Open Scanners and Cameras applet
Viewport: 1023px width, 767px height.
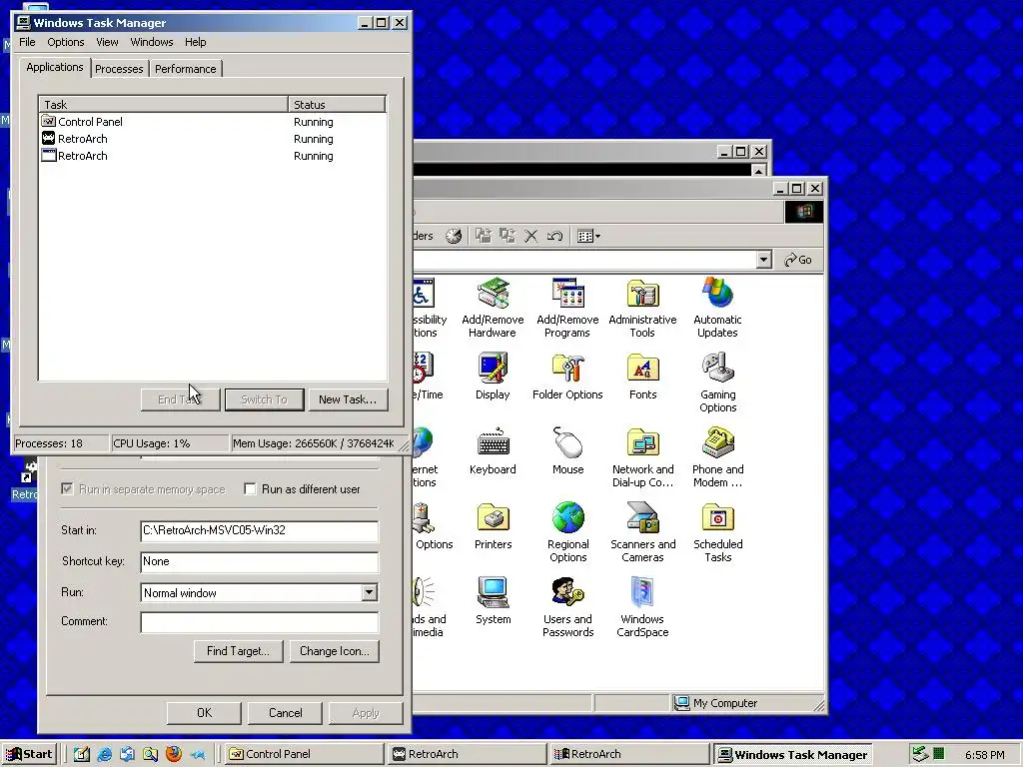point(642,533)
